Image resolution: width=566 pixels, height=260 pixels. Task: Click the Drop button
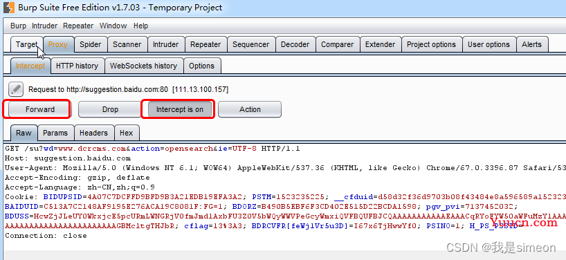tap(110, 109)
